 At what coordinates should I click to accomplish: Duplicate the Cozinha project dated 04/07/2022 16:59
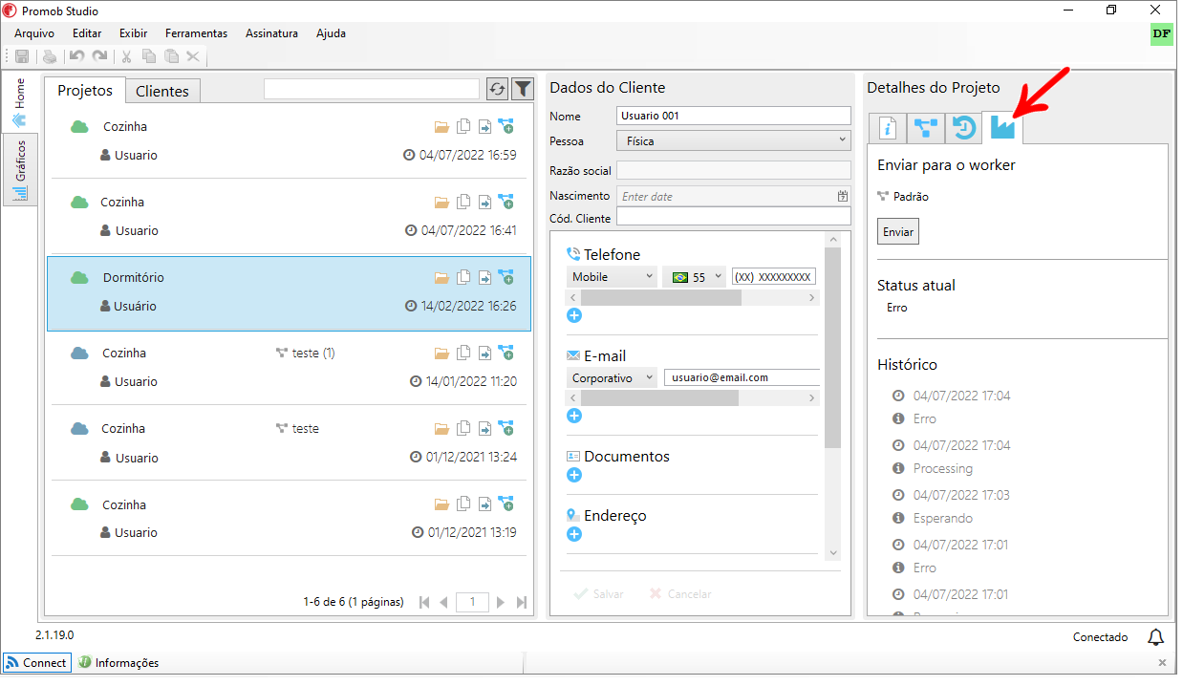463,126
